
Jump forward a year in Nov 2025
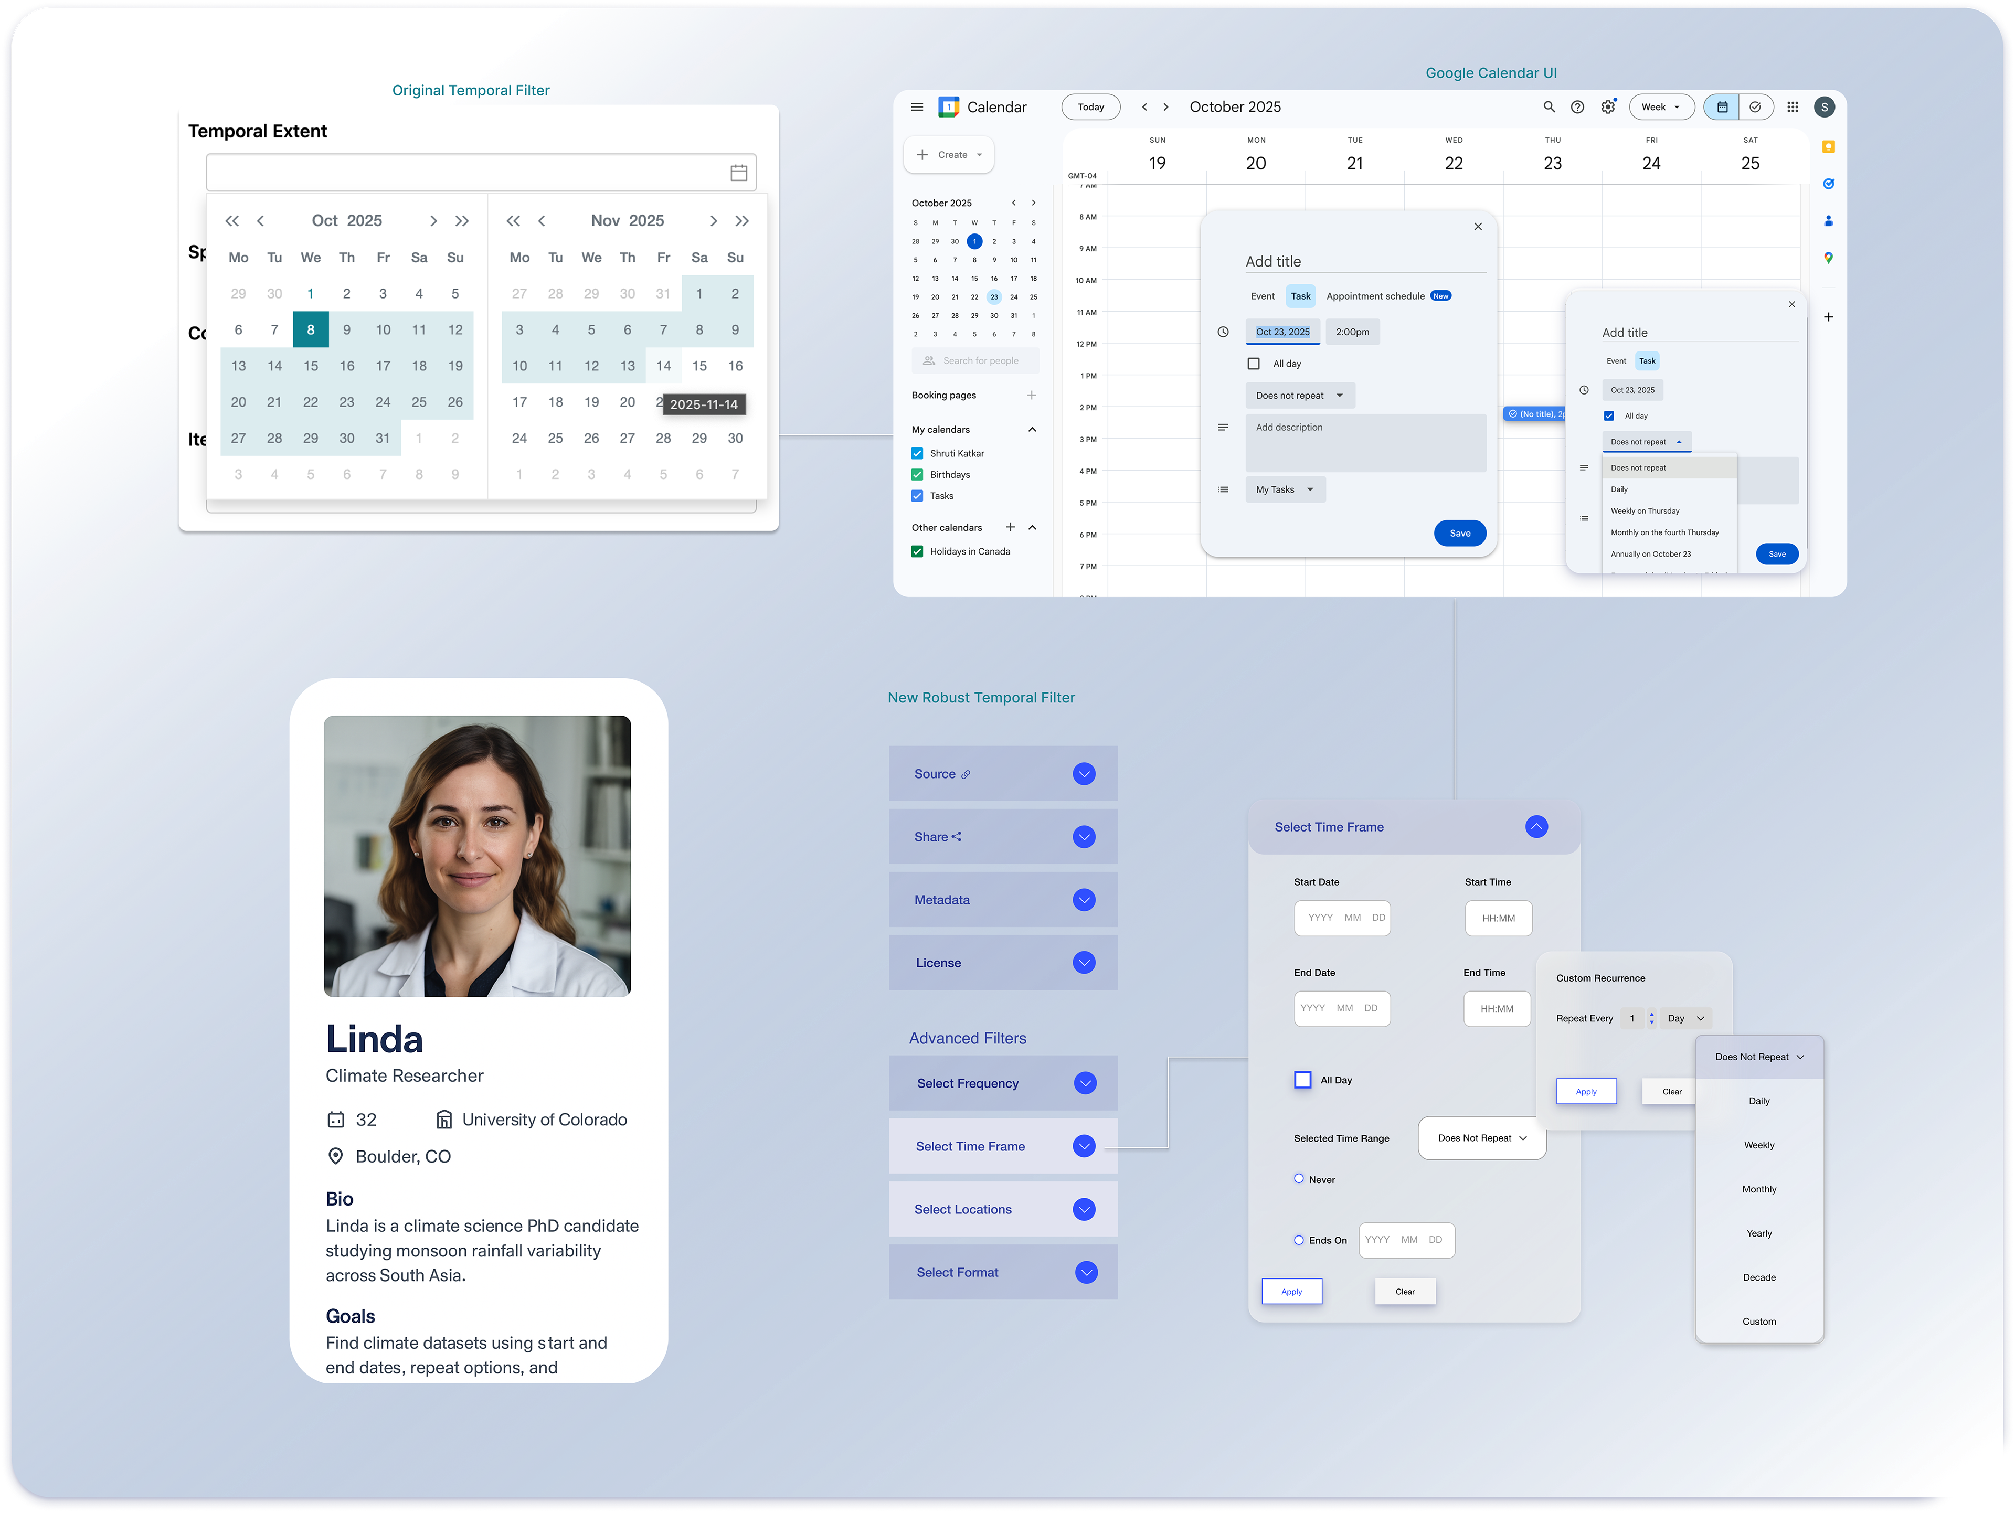[743, 221]
